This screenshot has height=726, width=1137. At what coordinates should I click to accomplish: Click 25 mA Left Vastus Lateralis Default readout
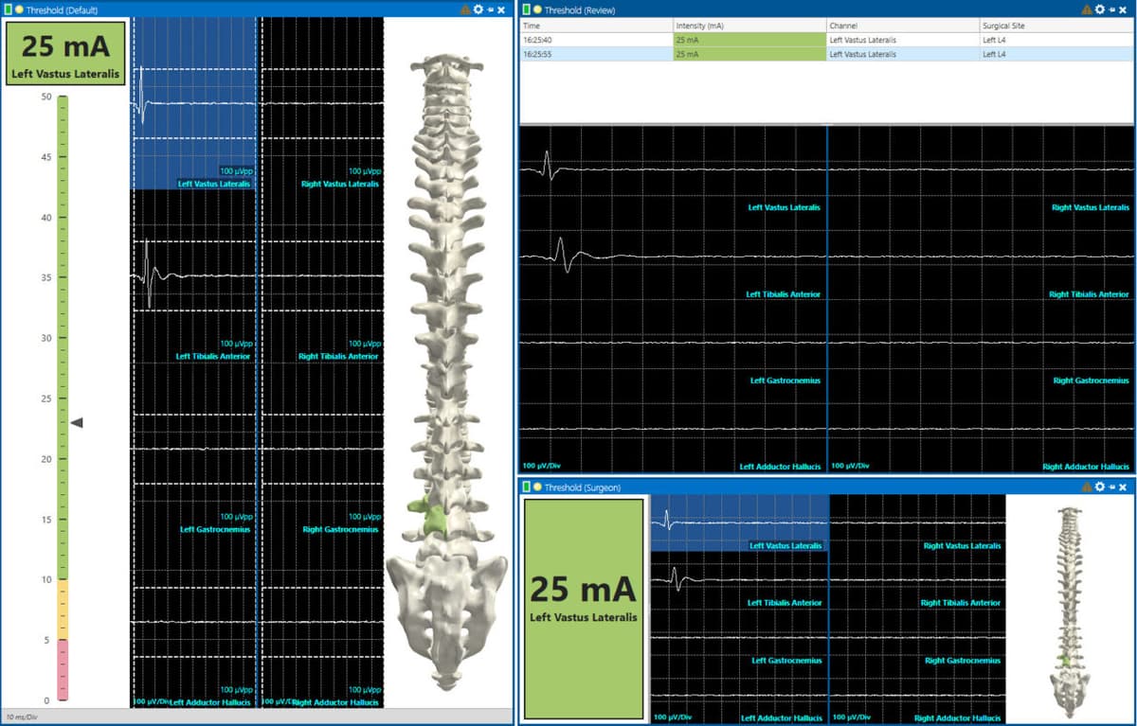click(65, 53)
